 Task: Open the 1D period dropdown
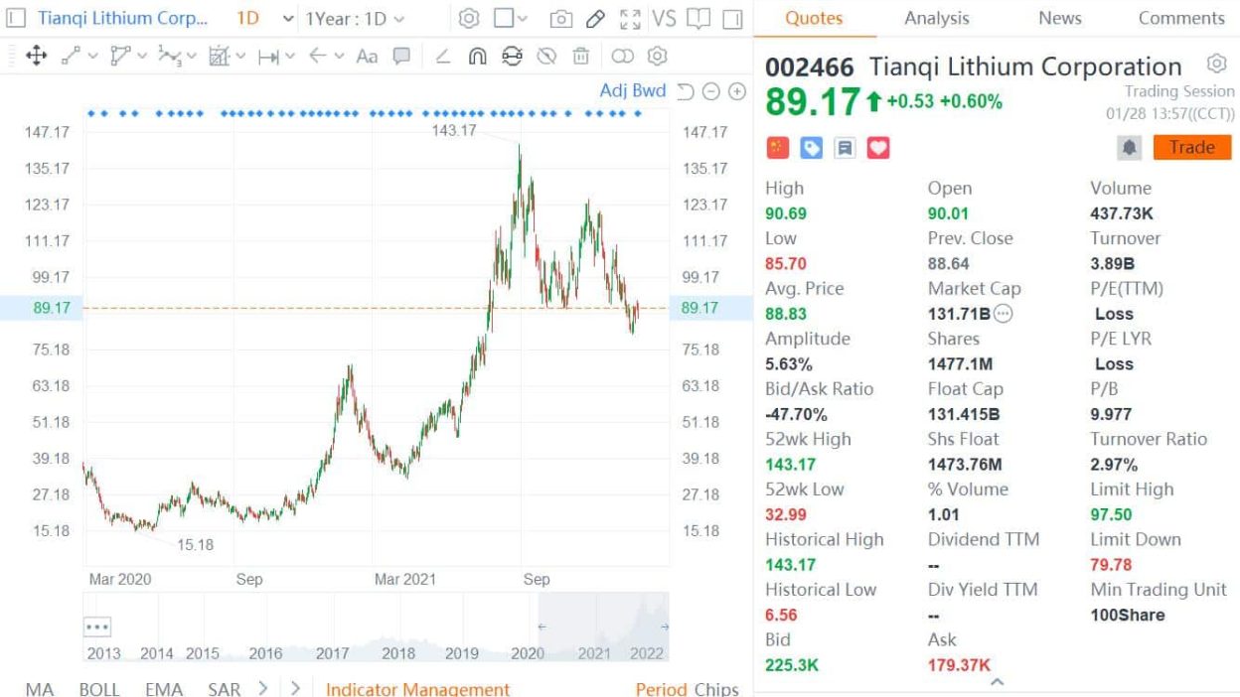click(x=265, y=19)
